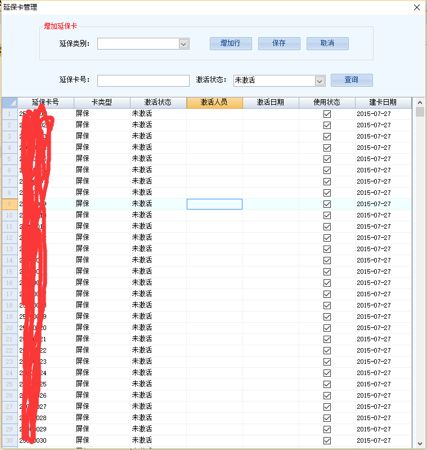Screen dimensions: 427x450
Task: Click 屏保 card type cell in row 2
Action: pyautogui.click(x=102, y=125)
